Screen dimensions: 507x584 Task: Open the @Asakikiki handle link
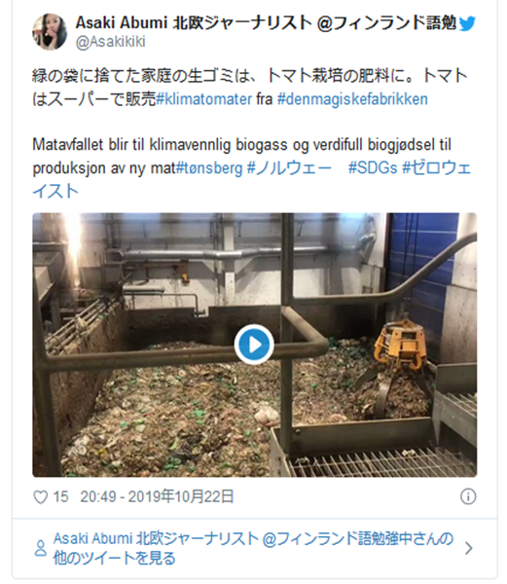pyautogui.click(x=111, y=42)
